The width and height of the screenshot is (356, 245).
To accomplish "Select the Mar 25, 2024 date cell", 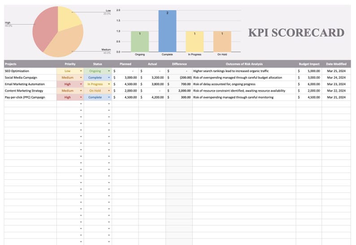I will point(336,71).
